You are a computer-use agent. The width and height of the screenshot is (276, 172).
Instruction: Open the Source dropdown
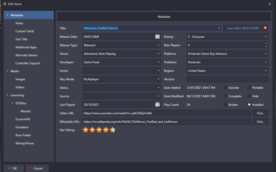pyautogui.click(x=158, y=96)
